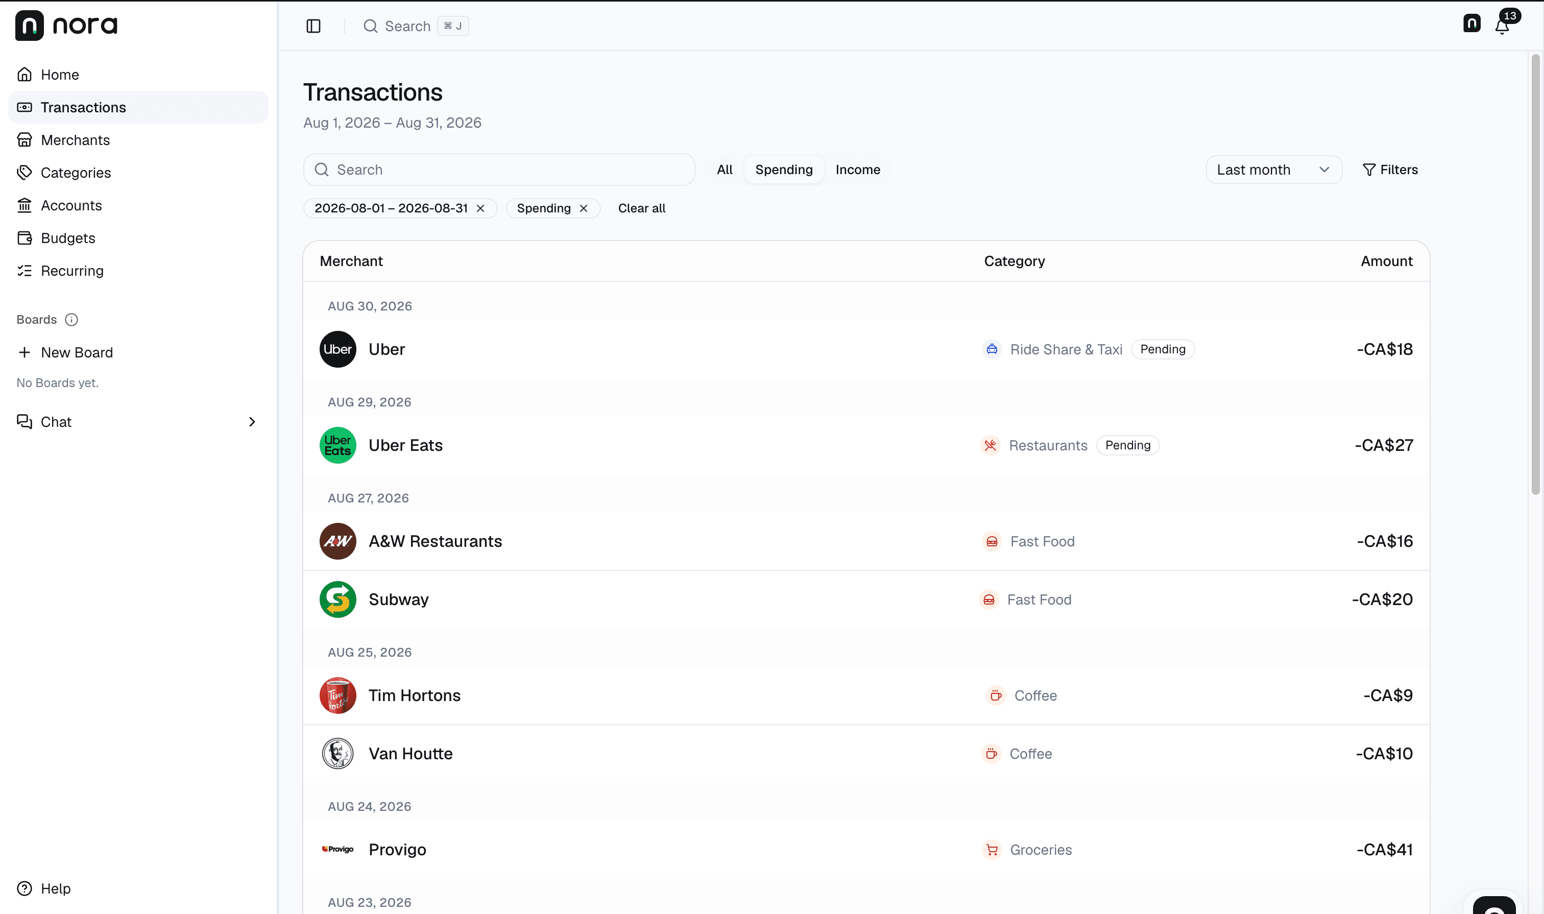This screenshot has width=1544, height=914.
Task: Click New Board
Action: [77, 352]
